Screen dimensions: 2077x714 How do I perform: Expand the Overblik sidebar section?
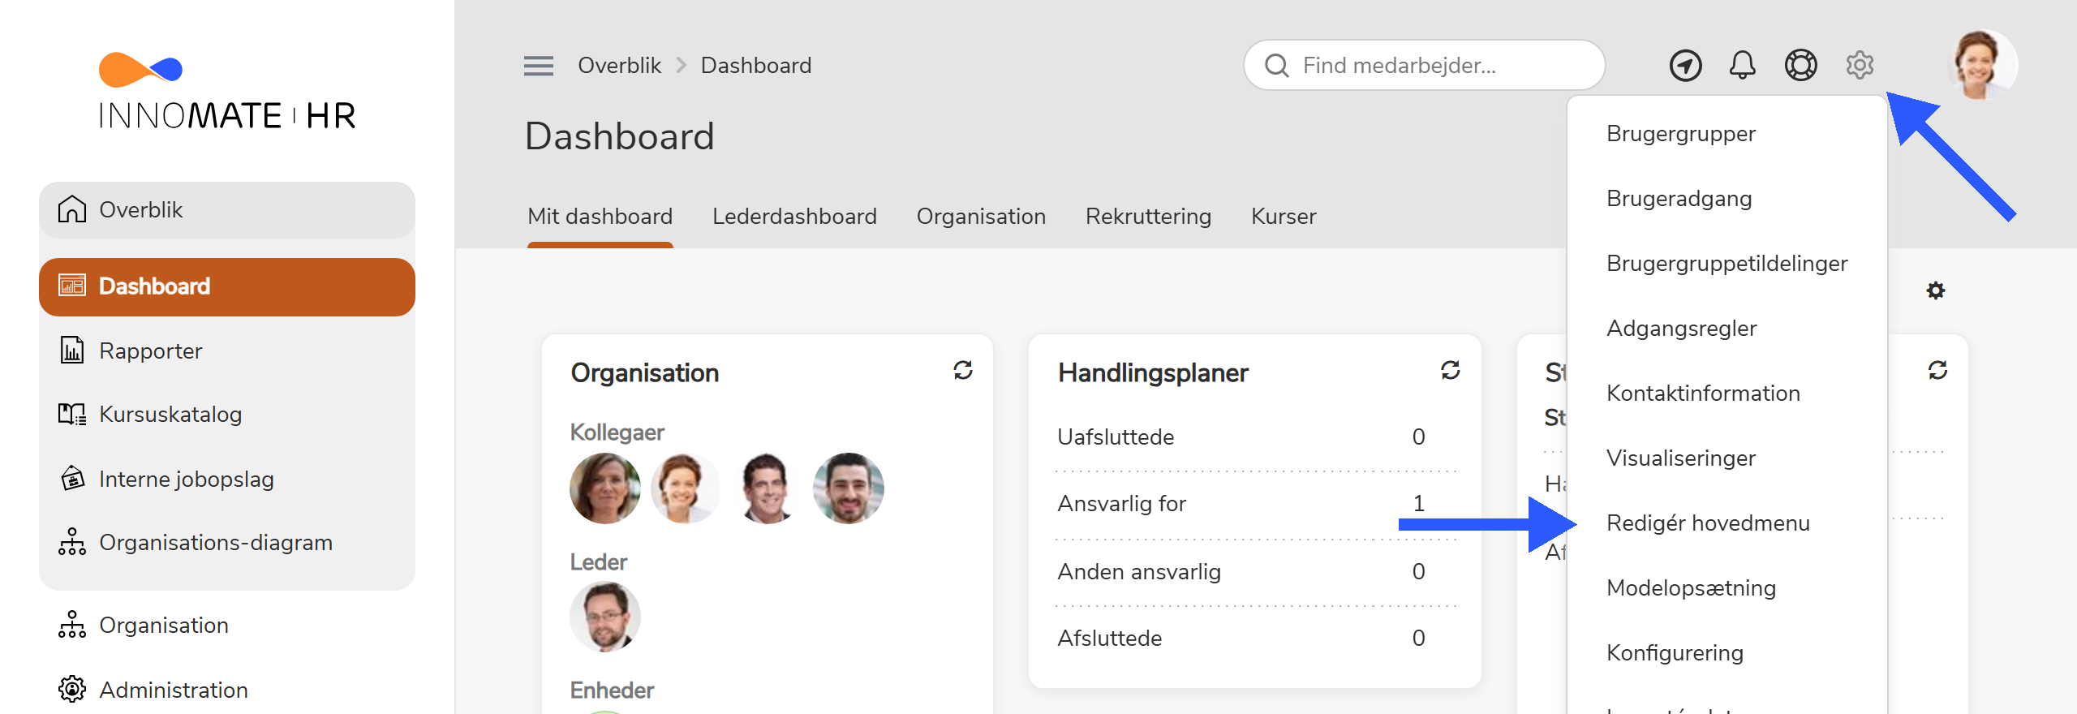click(x=227, y=209)
